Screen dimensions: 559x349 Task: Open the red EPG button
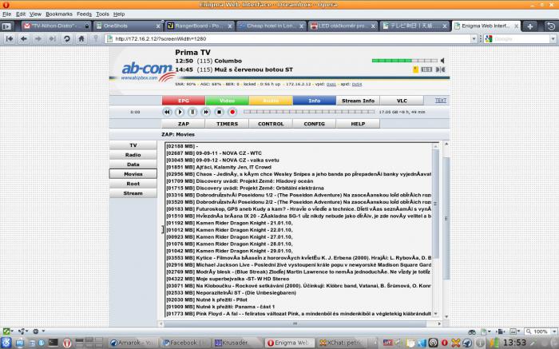(184, 101)
